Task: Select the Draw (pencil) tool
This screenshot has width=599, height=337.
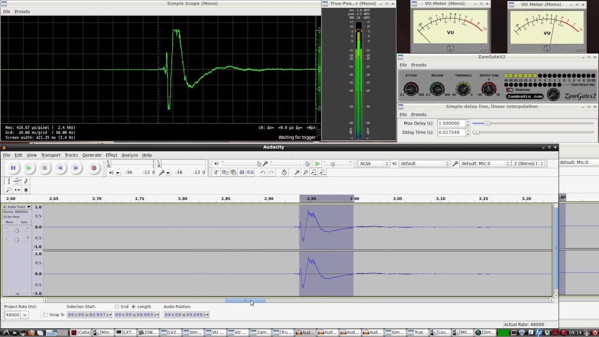Action: 26,181
